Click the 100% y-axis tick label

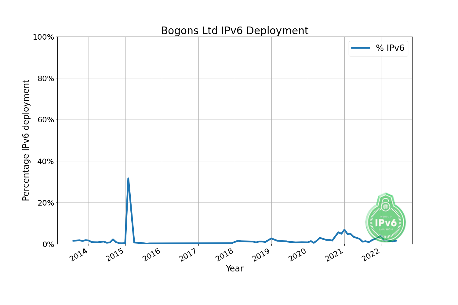43,37
